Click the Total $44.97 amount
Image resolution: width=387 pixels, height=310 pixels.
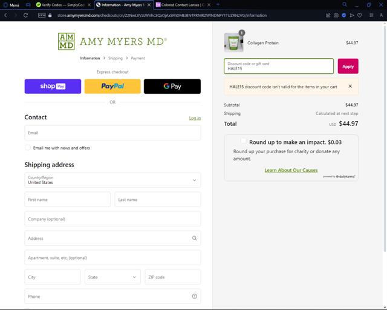point(348,124)
